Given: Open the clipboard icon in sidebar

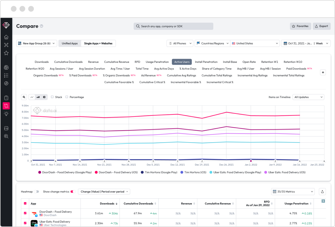Looking at the screenshot, I should [6, 98].
